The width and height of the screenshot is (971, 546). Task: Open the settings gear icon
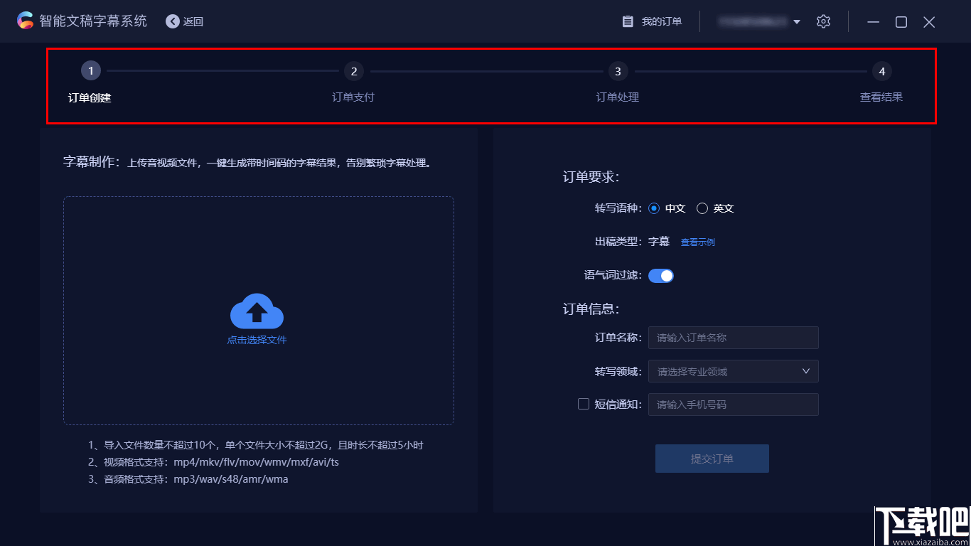pyautogui.click(x=823, y=21)
